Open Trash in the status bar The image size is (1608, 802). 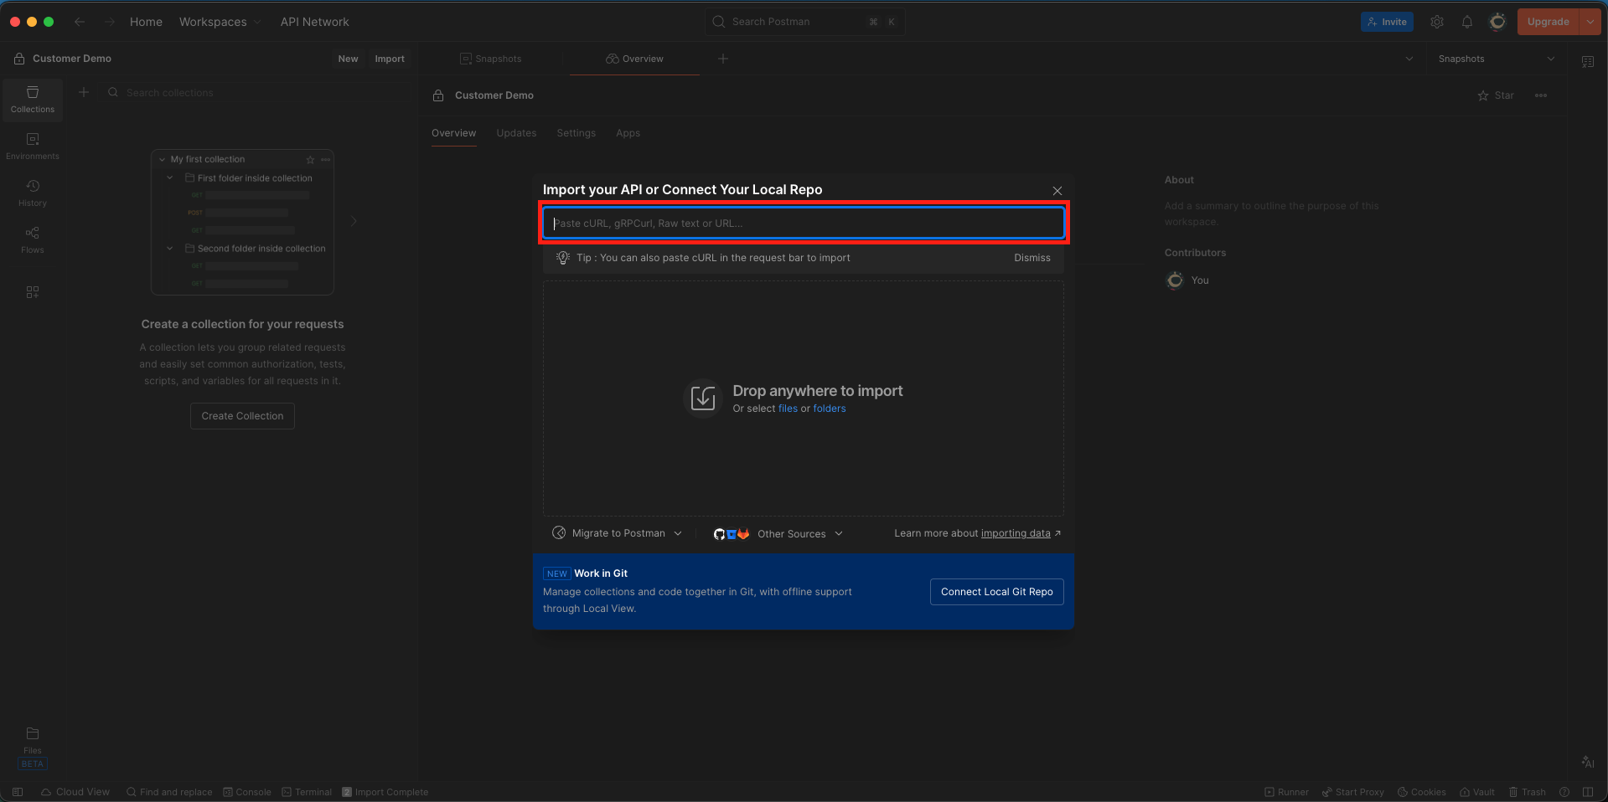coord(1527,792)
